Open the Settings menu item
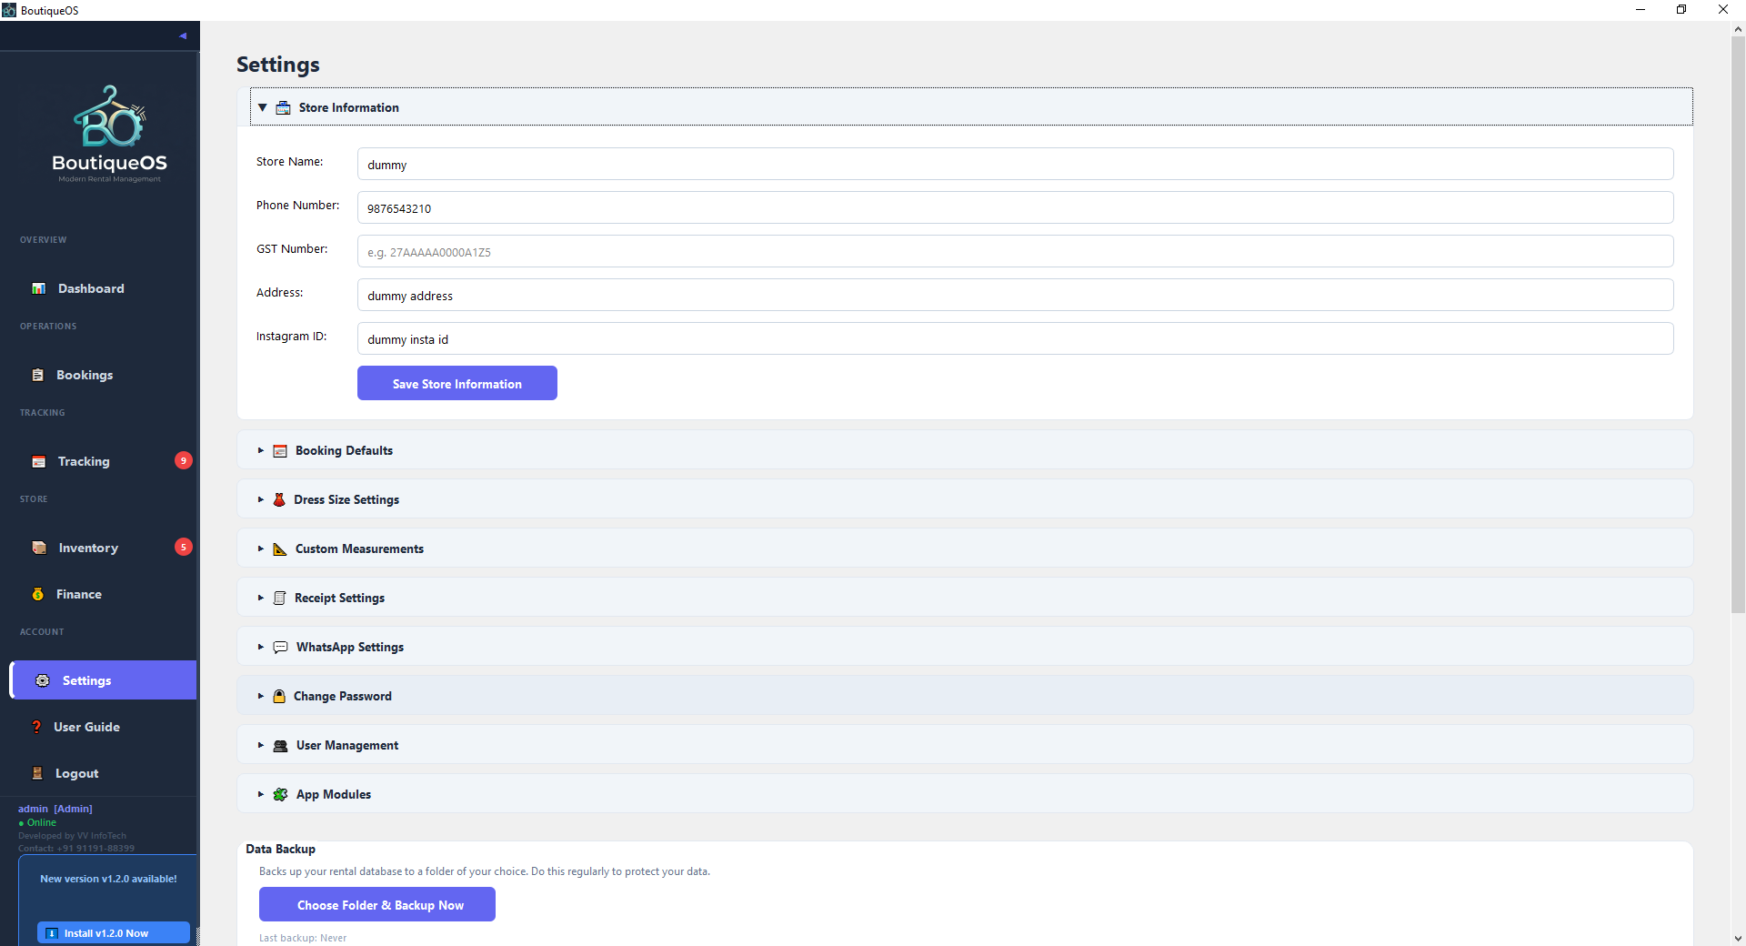This screenshot has height=946, width=1746. click(103, 680)
